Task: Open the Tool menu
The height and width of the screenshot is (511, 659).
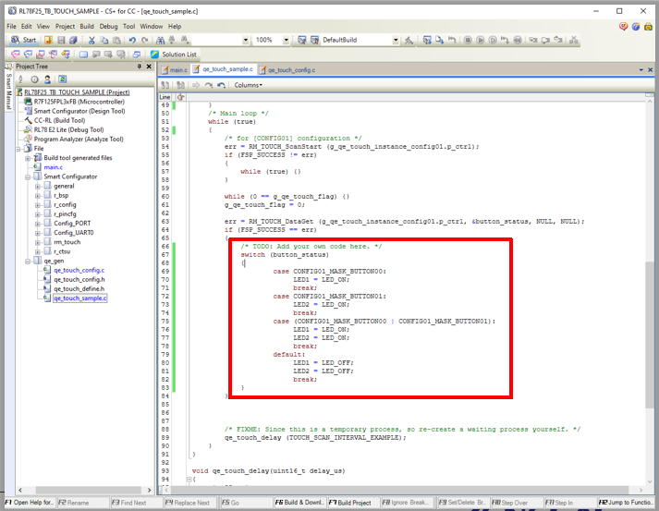Action: (x=129, y=26)
